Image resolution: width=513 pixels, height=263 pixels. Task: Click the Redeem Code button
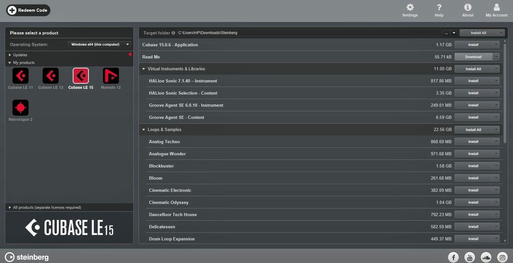pos(28,10)
